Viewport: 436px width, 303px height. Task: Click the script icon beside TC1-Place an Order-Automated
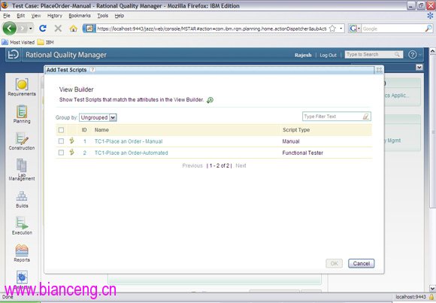click(71, 152)
